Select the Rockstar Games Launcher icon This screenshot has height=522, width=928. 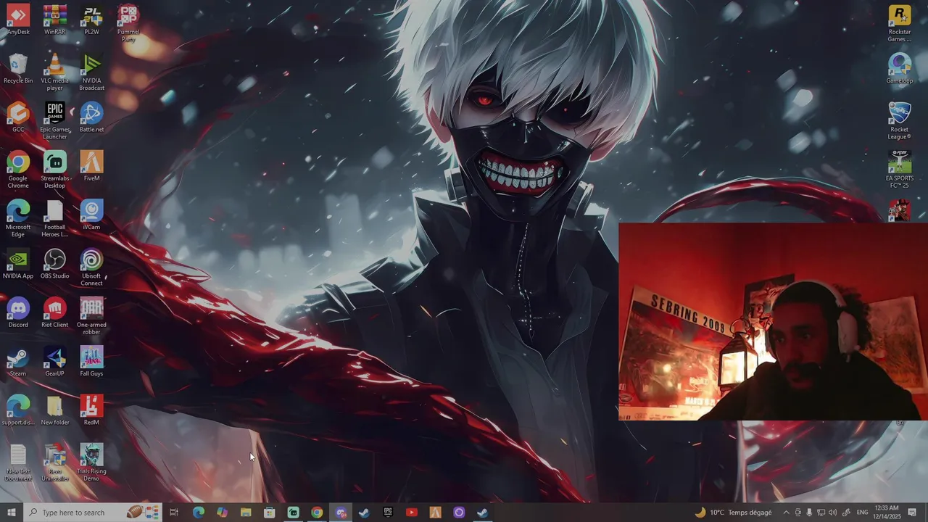click(900, 23)
